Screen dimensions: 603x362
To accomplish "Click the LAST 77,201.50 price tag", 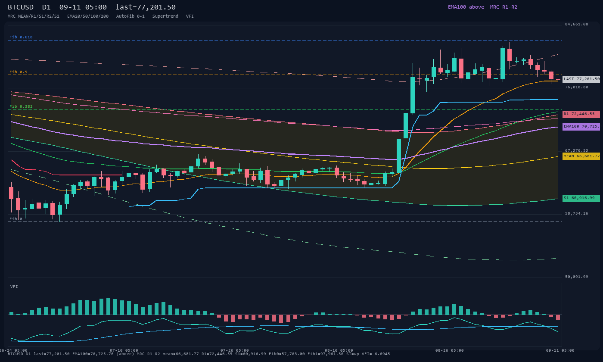I will 581,79.
